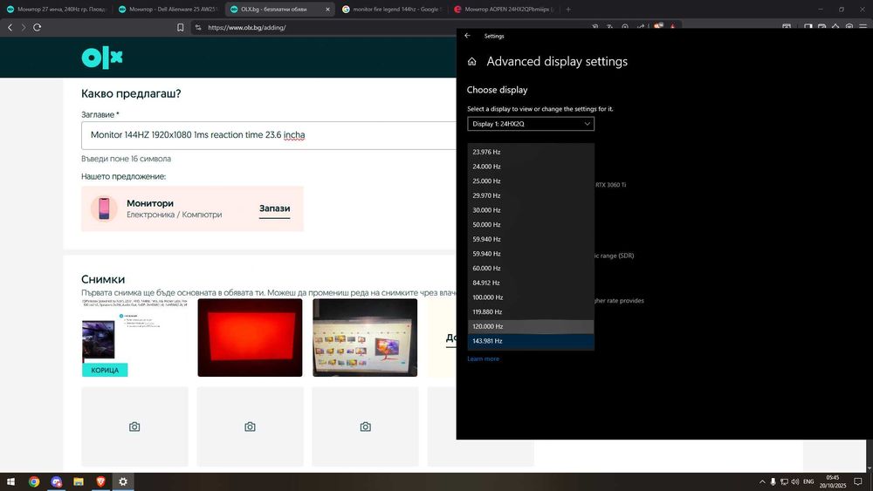873x491 pixels.
Task: Switch to the Монитор AOPEN 24HX2Q tab
Action: point(504,10)
